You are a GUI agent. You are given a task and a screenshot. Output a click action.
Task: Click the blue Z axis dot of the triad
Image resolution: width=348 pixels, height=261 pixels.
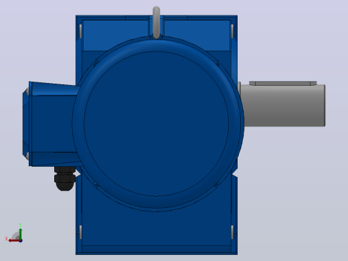point(21,241)
